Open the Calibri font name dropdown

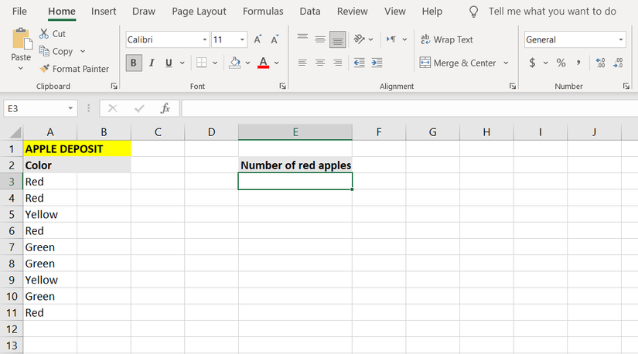point(205,39)
